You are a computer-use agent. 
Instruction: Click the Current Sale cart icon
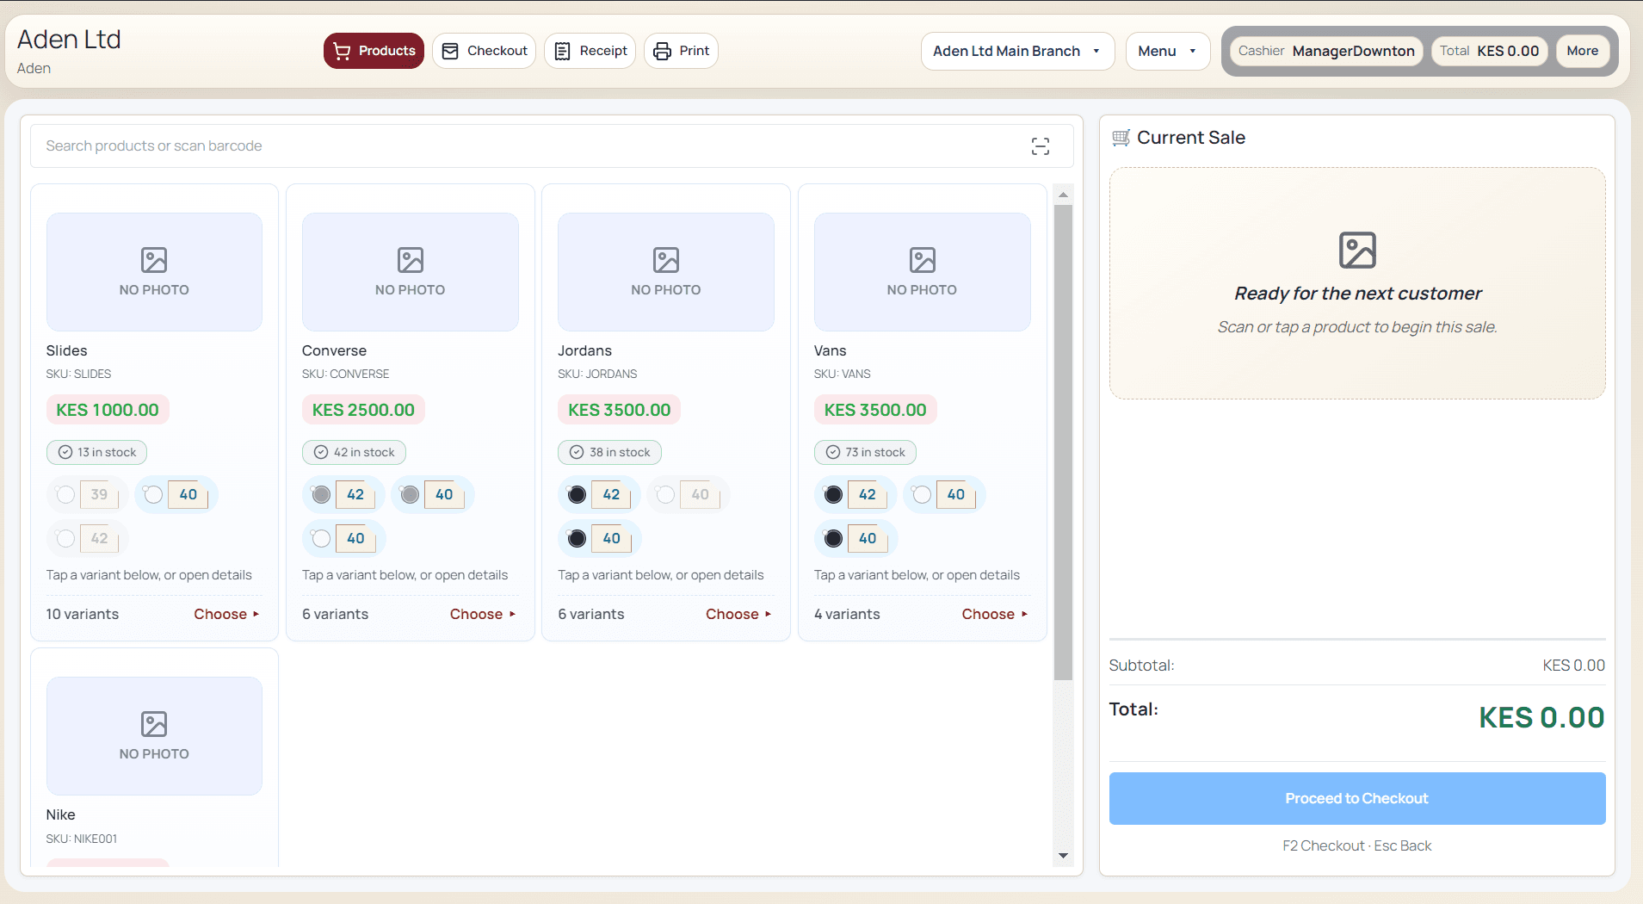point(1121,138)
